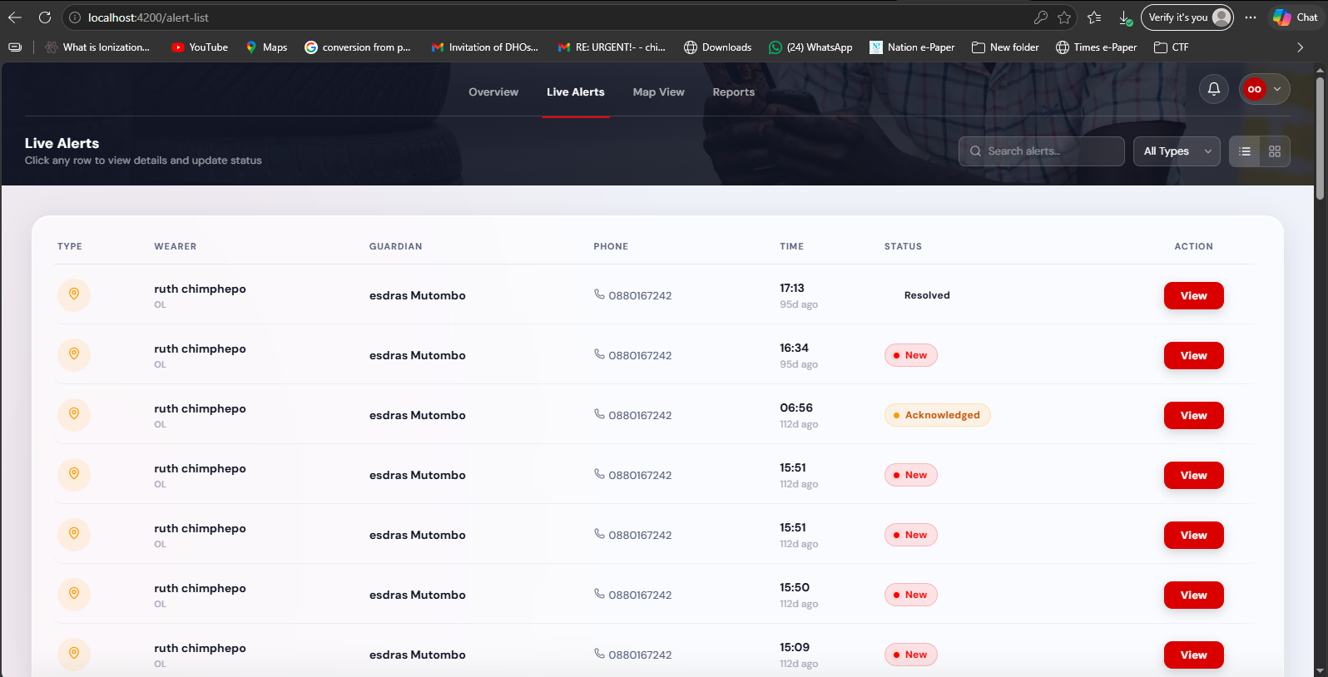The height and width of the screenshot is (677, 1328).
Task: Open the browser favorites list icon
Action: [1094, 17]
